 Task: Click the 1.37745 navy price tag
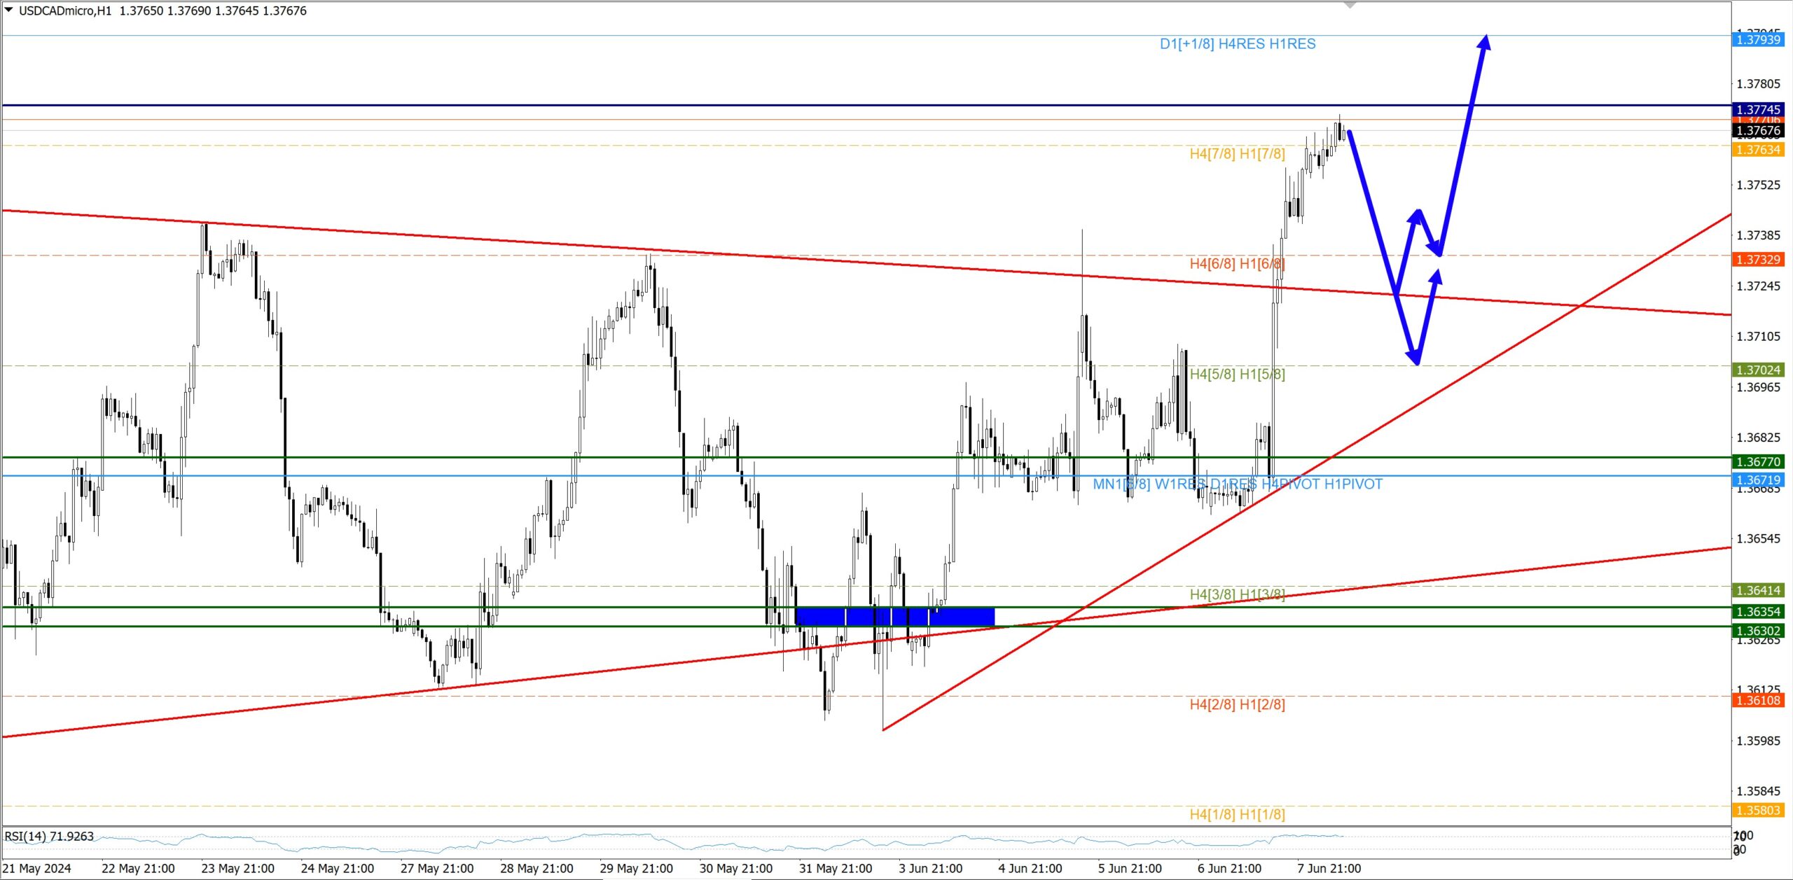point(1758,109)
